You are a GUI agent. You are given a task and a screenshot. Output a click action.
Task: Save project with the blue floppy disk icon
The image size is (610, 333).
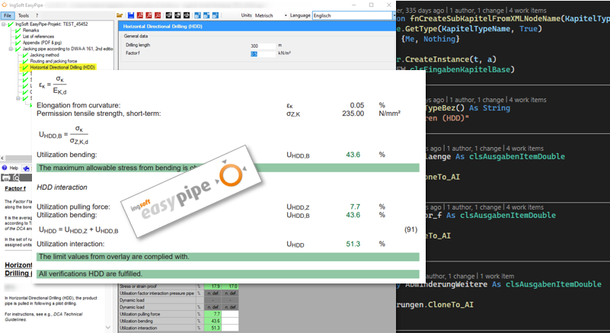[x=131, y=15]
